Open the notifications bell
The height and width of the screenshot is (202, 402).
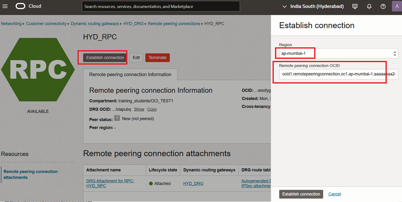[369, 7]
